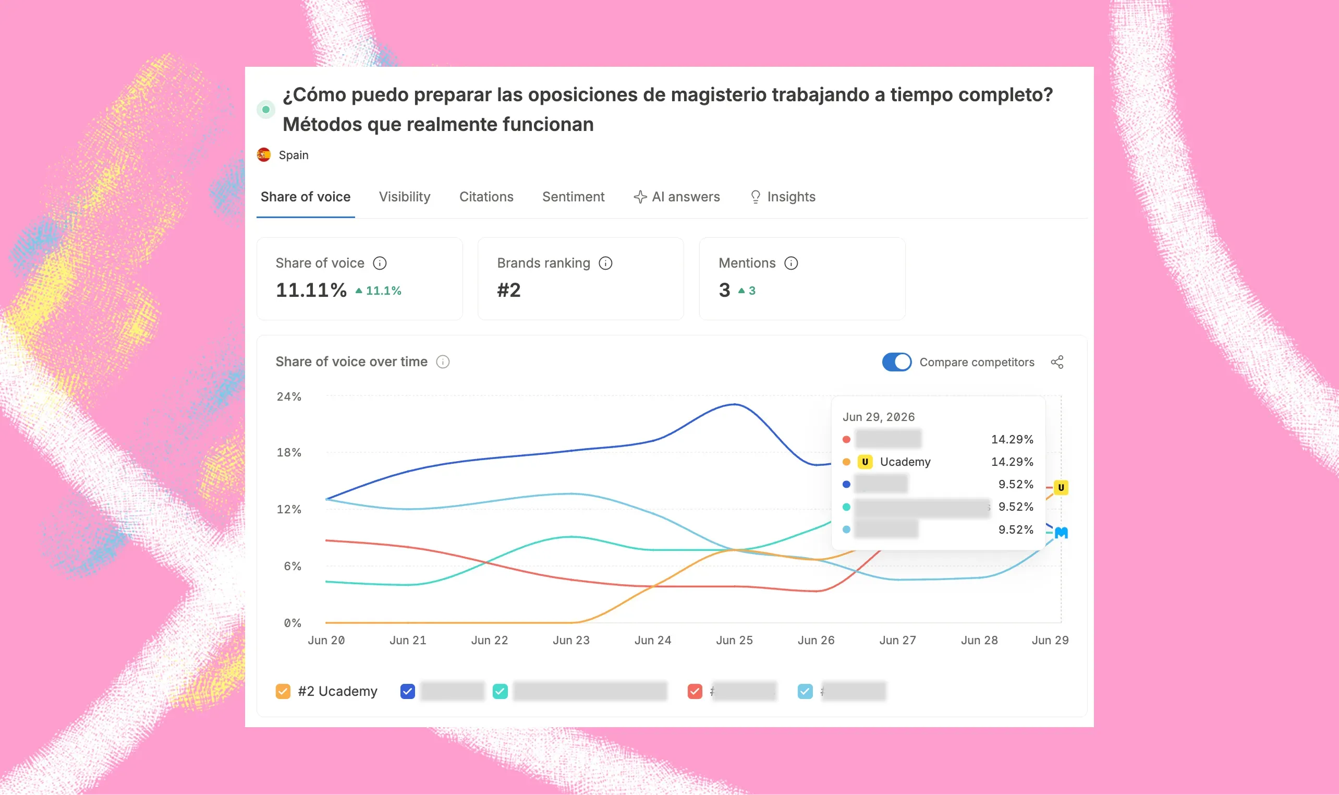This screenshot has width=1339, height=795.
Task: Click the share icon on the chart card
Action: coord(1057,362)
